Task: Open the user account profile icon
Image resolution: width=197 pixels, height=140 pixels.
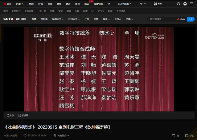Action: [185, 4]
